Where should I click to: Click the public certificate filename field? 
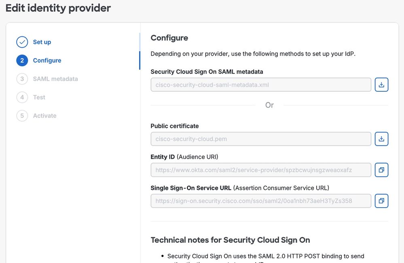pos(260,139)
